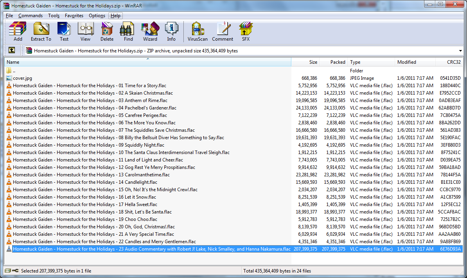467x278 pixels.
Task: Show archive Info
Action: pyautogui.click(x=171, y=31)
